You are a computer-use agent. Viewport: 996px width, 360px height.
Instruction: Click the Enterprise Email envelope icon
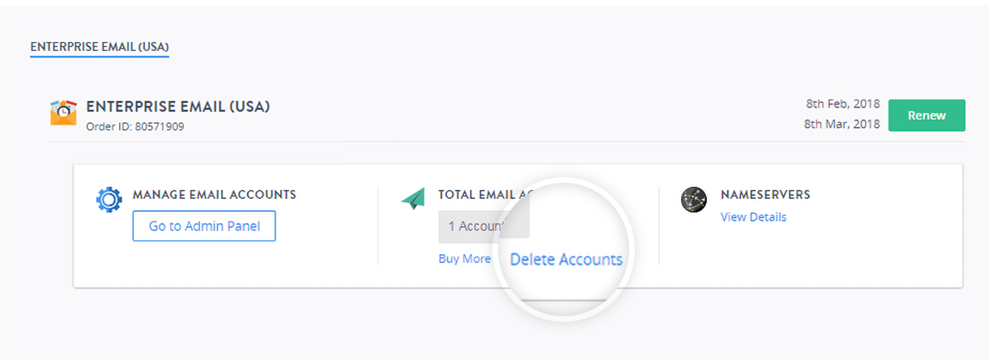click(x=63, y=112)
